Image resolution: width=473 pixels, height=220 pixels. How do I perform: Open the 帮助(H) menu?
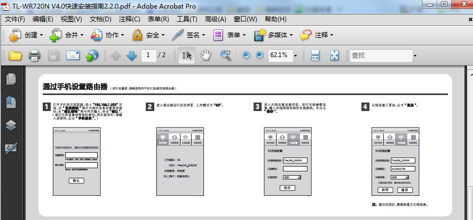[275, 19]
